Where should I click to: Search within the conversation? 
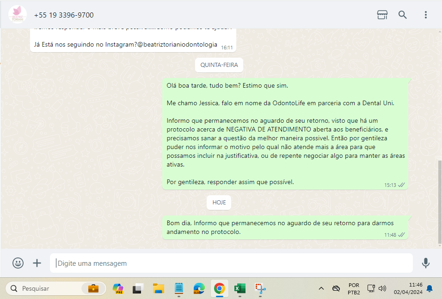coord(403,15)
